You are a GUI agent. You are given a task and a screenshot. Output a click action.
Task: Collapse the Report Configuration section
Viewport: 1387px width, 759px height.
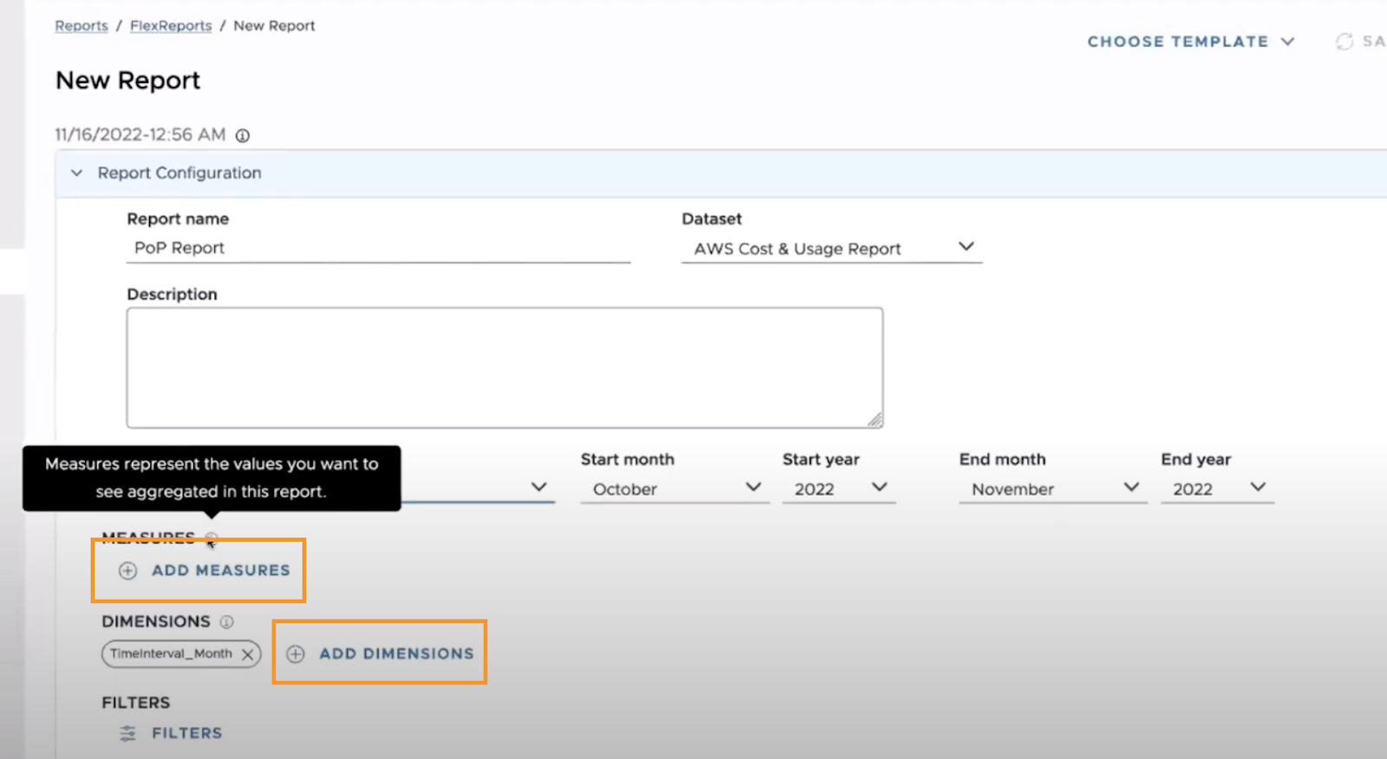point(77,172)
